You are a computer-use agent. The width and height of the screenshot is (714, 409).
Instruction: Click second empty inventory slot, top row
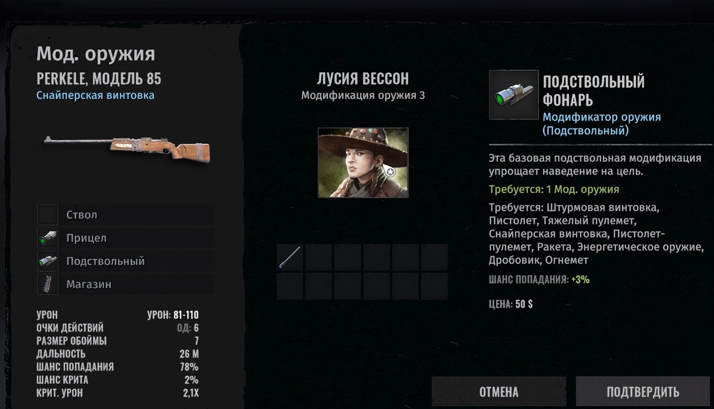[x=319, y=257]
